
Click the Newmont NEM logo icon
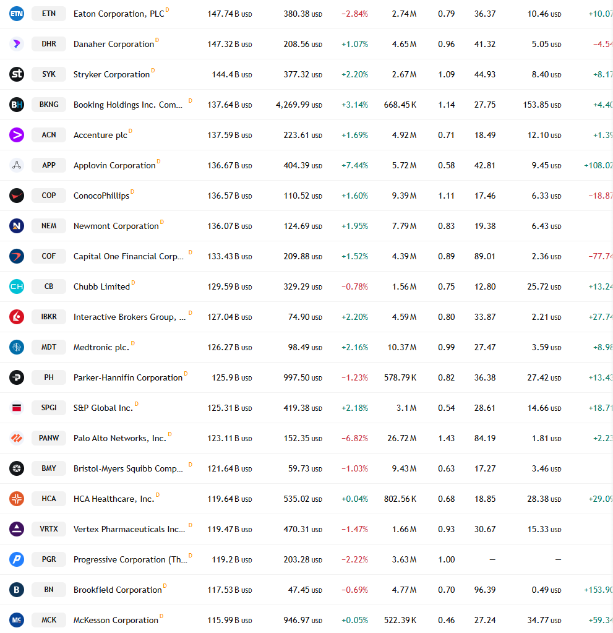17,226
